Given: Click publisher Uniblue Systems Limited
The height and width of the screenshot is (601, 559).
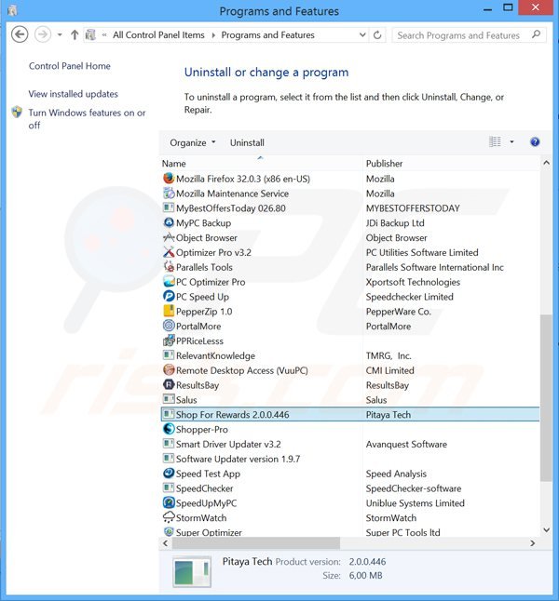Looking at the screenshot, I should click(415, 503).
